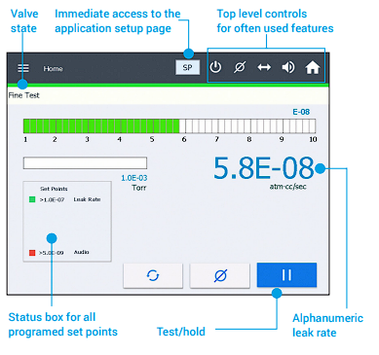Click the Fine Test status line
Image resolution: width=379 pixels, height=355 pixels.
[23, 95]
